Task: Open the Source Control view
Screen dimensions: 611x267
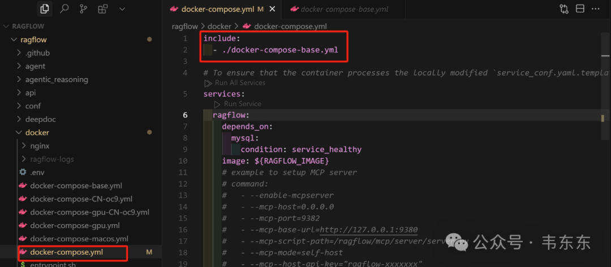Action: click(x=83, y=9)
